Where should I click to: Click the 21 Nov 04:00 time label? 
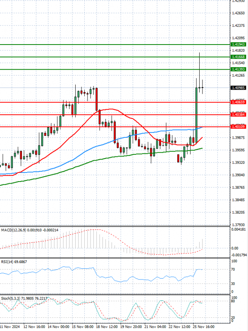[155, 327]
